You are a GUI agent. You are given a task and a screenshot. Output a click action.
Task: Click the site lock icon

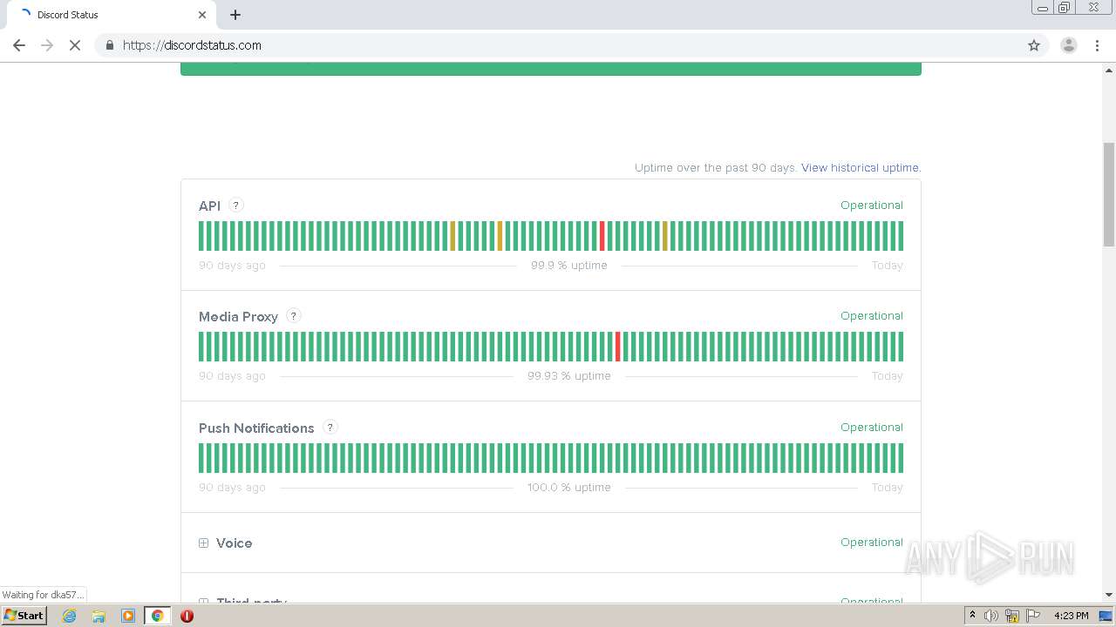(109, 45)
